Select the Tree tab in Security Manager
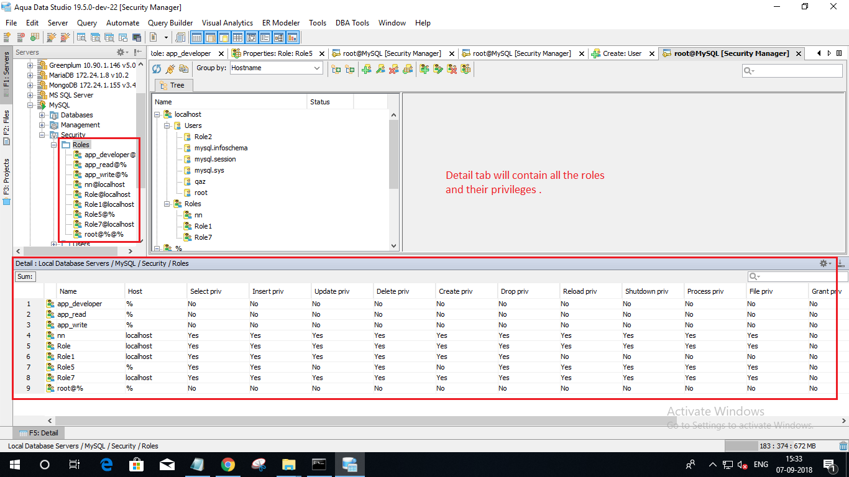 pos(172,85)
